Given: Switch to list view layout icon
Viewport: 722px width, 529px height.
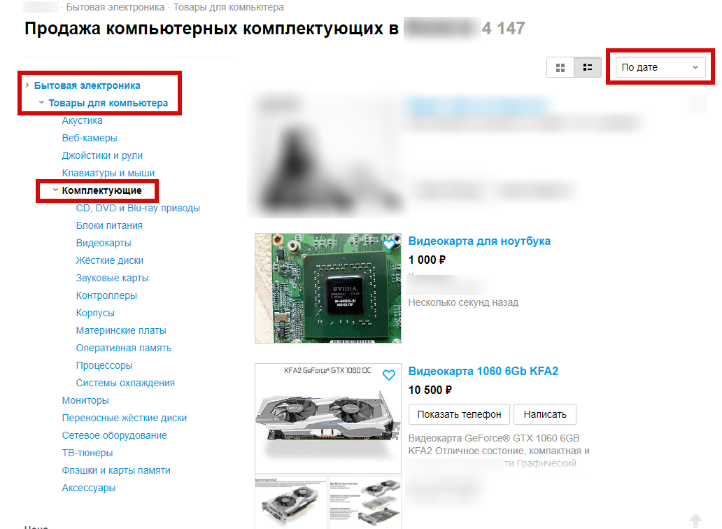Looking at the screenshot, I should point(588,68).
